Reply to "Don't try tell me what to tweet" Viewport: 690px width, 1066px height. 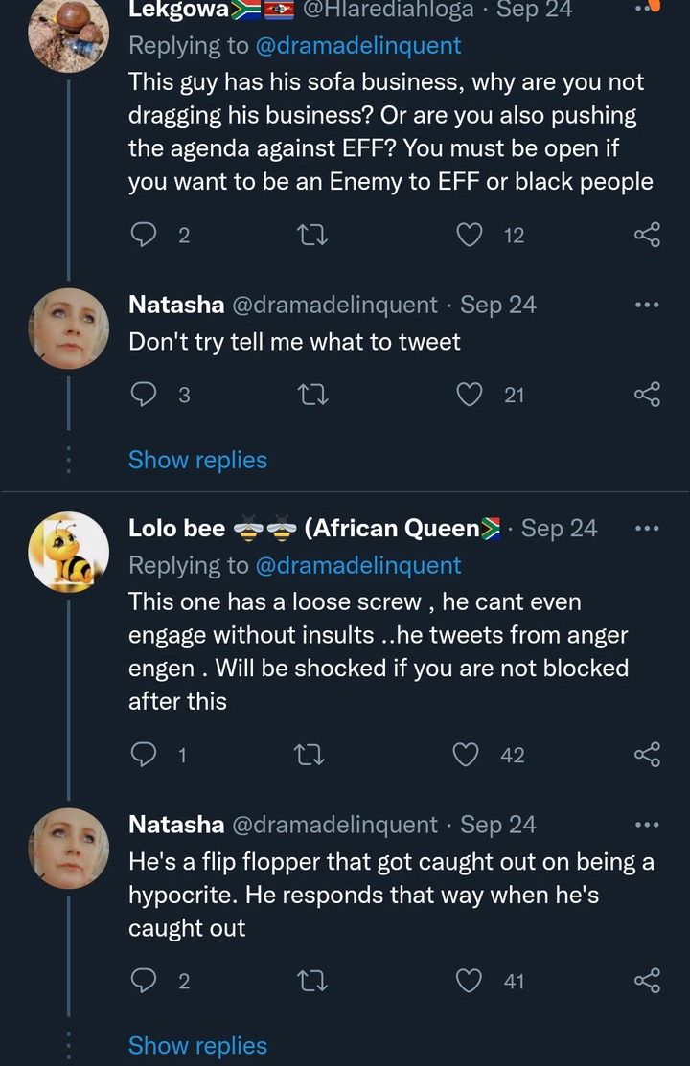(x=144, y=395)
